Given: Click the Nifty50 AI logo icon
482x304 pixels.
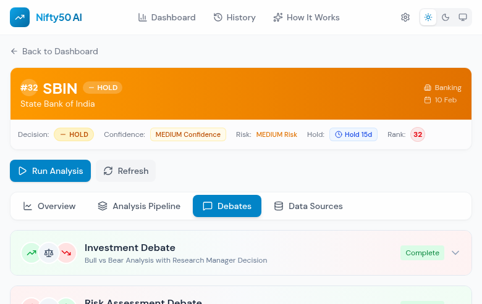Looking at the screenshot, I should point(20,17).
